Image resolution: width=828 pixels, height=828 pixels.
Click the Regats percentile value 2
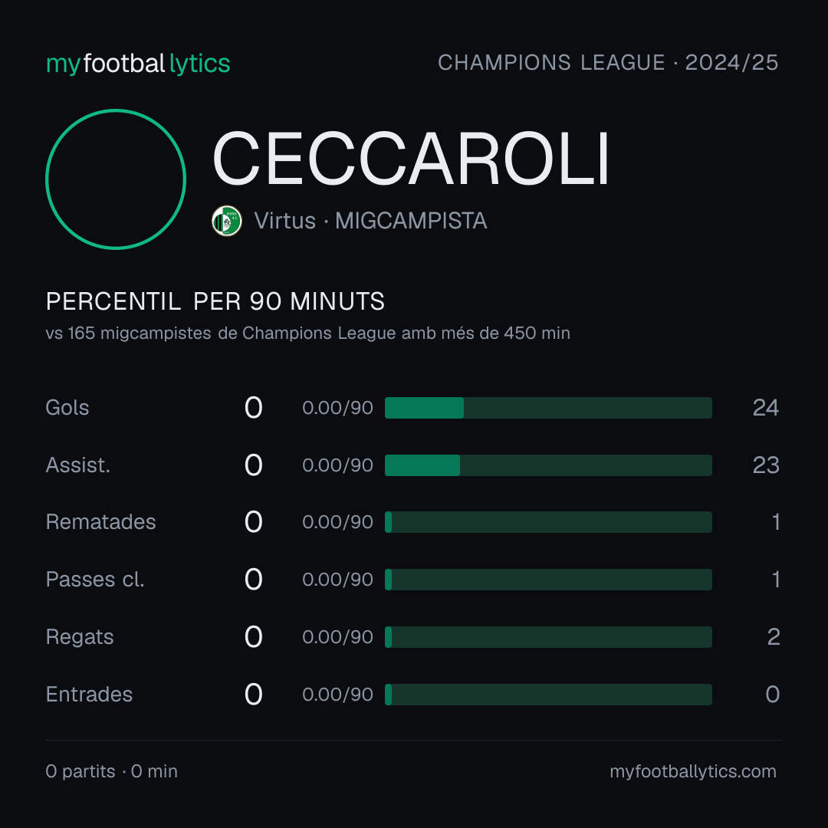tap(773, 637)
